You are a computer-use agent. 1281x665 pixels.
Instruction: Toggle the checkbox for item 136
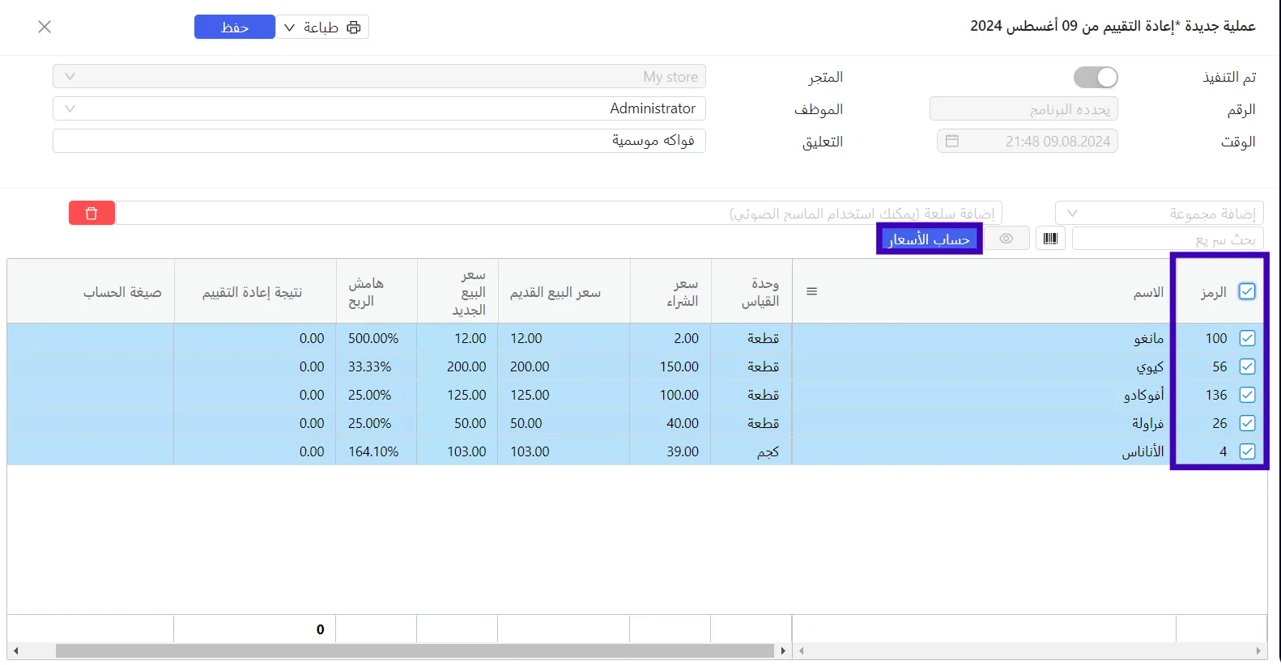point(1247,395)
